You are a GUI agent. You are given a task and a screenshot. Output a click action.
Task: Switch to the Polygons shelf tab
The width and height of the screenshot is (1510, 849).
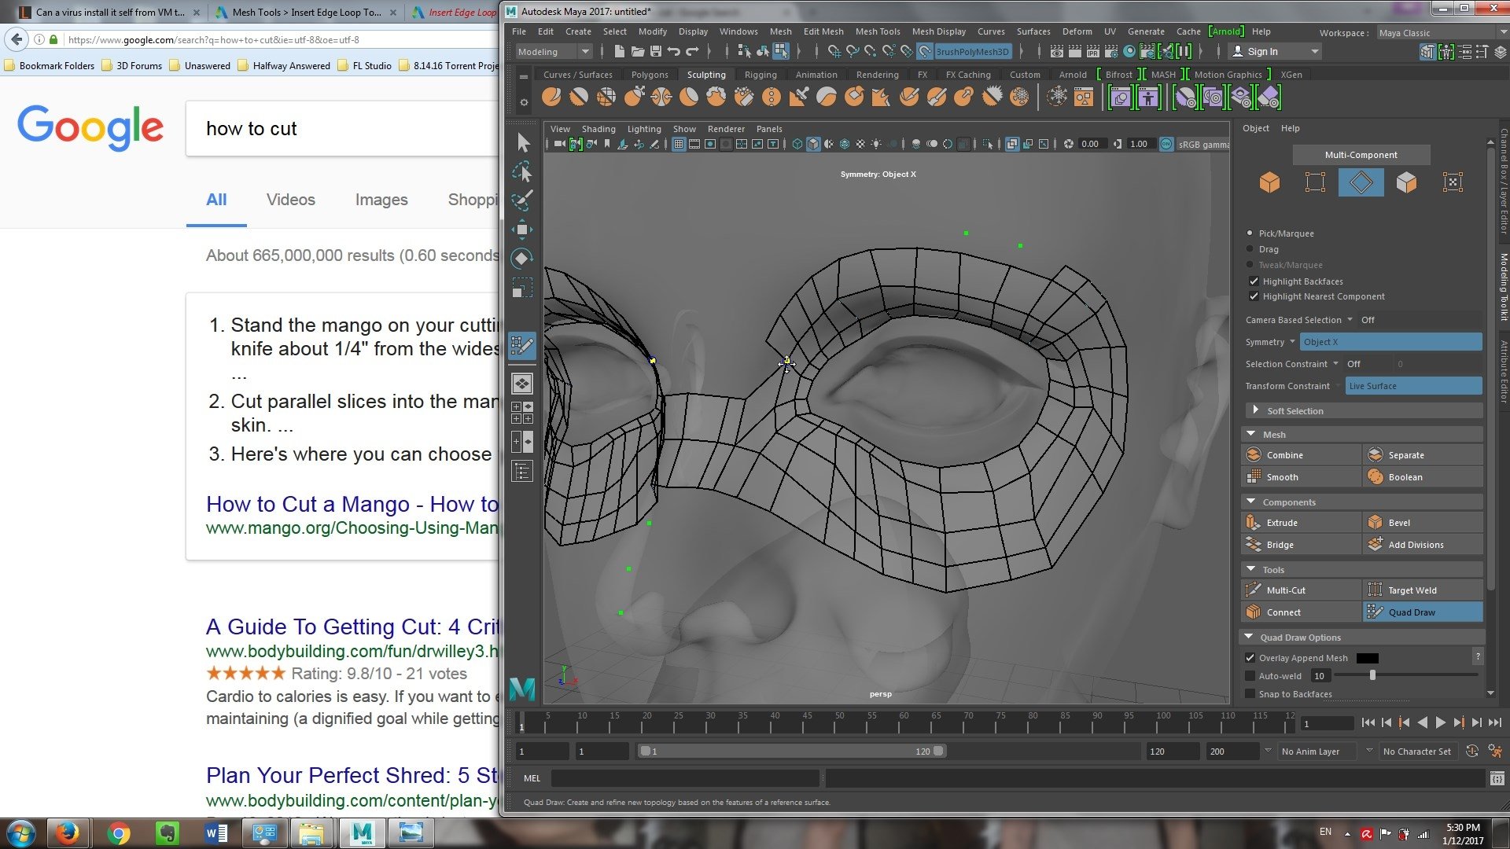650,75
